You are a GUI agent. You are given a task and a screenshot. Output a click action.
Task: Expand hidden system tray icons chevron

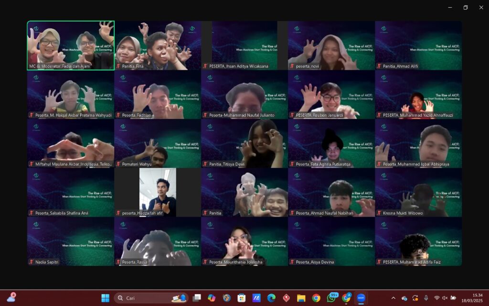pos(393,298)
